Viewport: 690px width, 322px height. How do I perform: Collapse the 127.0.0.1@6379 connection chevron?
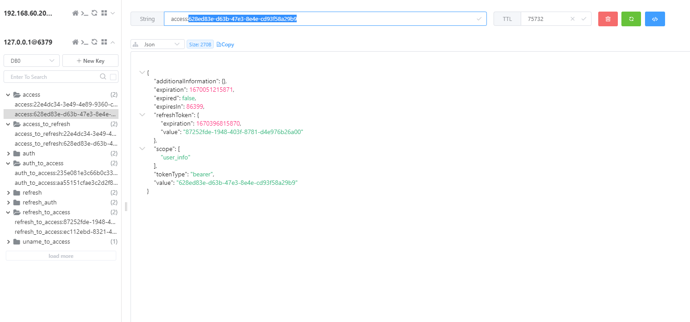click(x=113, y=42)
